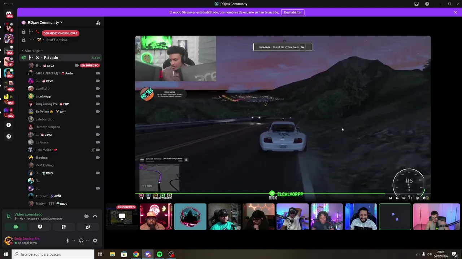The image size is (462, 259).
Task: Open the server icon with 356 badge
Action: click(x=9, y=50)
